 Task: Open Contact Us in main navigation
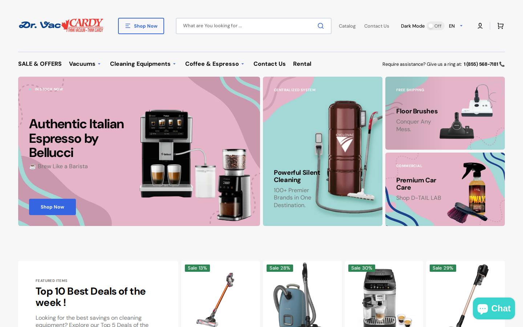click(x=269, y=64)
